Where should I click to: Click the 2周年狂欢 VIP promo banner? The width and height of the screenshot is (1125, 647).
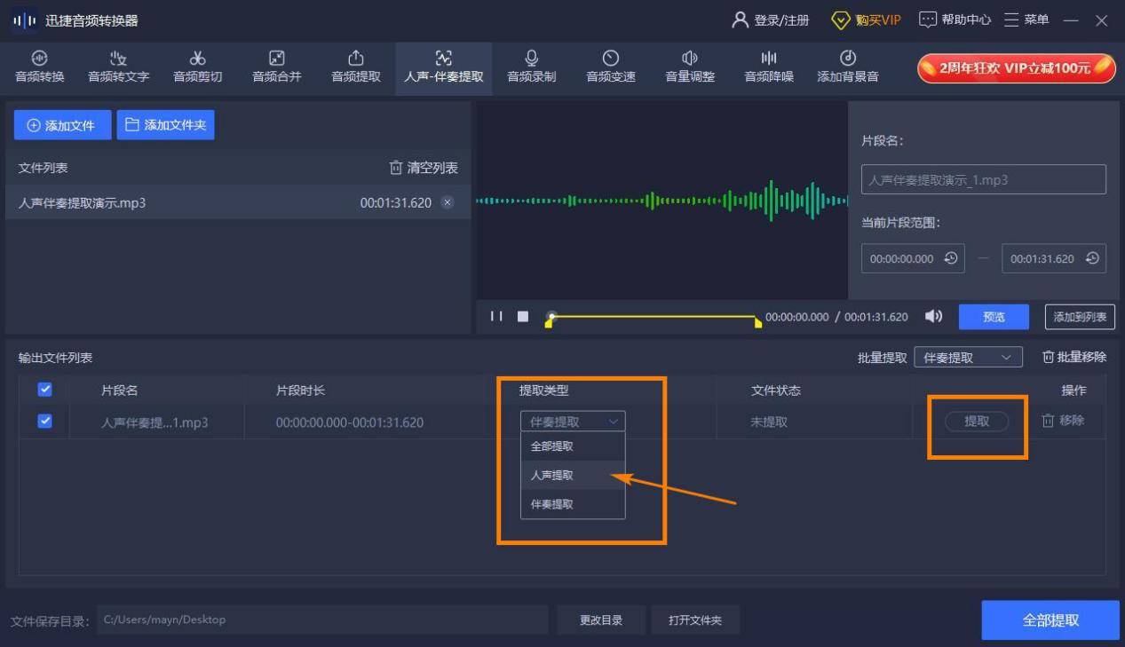tap(1017, 68)
